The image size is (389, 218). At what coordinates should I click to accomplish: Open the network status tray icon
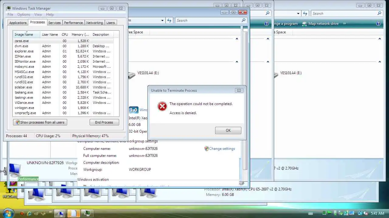coord(360,213)
